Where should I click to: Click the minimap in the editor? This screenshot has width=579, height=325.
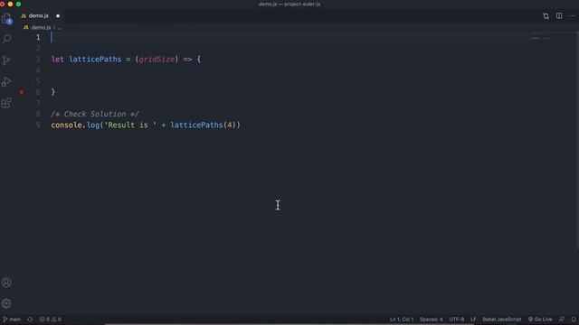(540, 36)
